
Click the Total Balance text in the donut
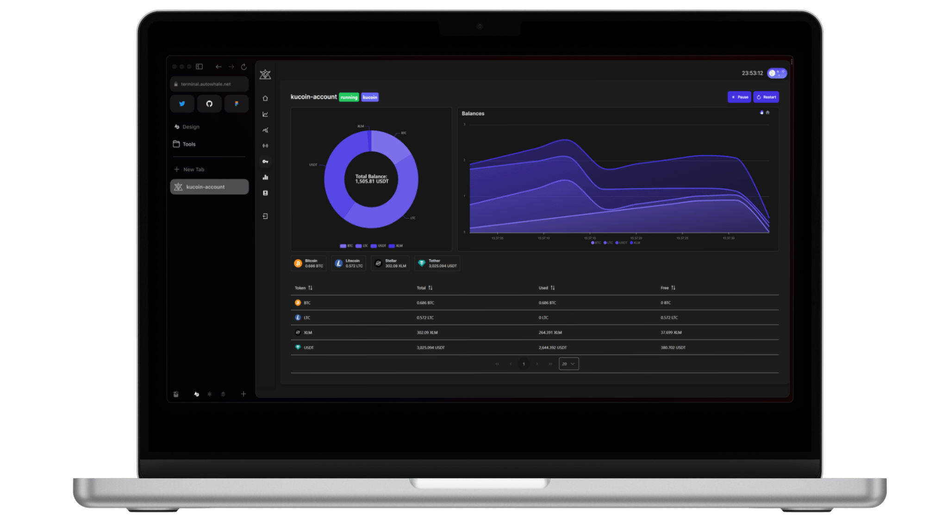point(371,179)
